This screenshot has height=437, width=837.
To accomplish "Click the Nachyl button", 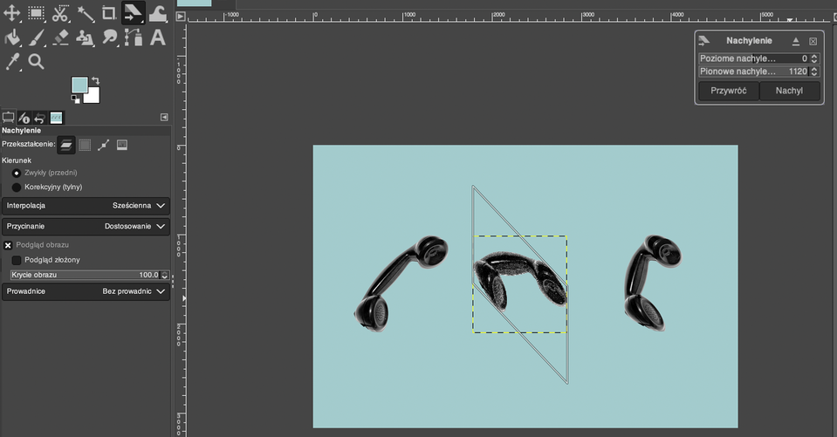I will pyautogui.click(x=789, y=91).
